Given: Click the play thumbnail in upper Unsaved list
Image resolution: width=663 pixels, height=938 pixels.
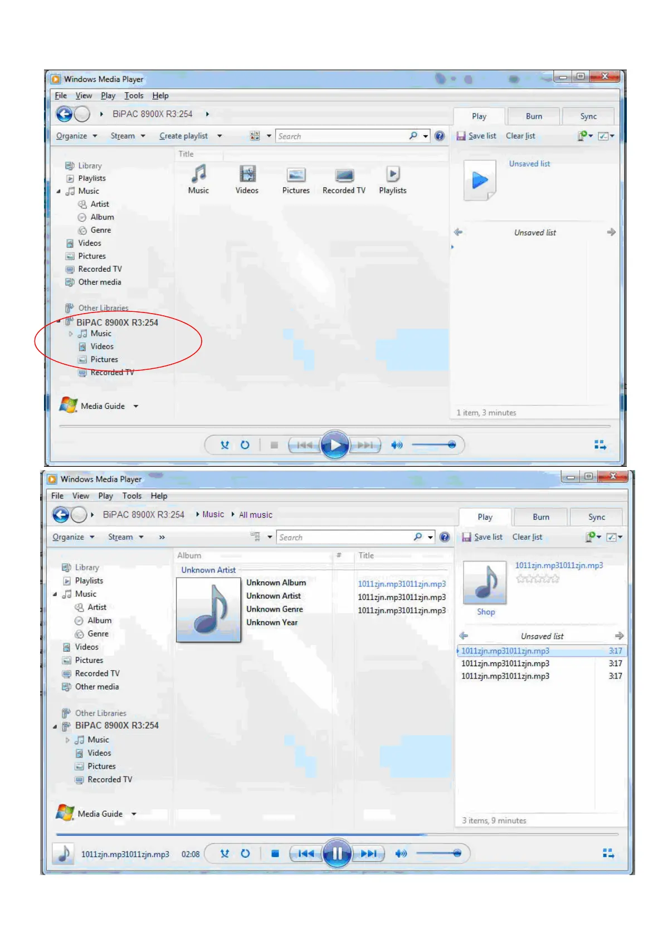Looking at the screenshot, I should 480,180.
